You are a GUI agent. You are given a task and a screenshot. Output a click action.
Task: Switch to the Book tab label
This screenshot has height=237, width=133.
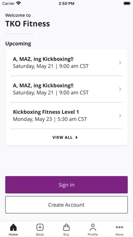[x=40, y=234]
